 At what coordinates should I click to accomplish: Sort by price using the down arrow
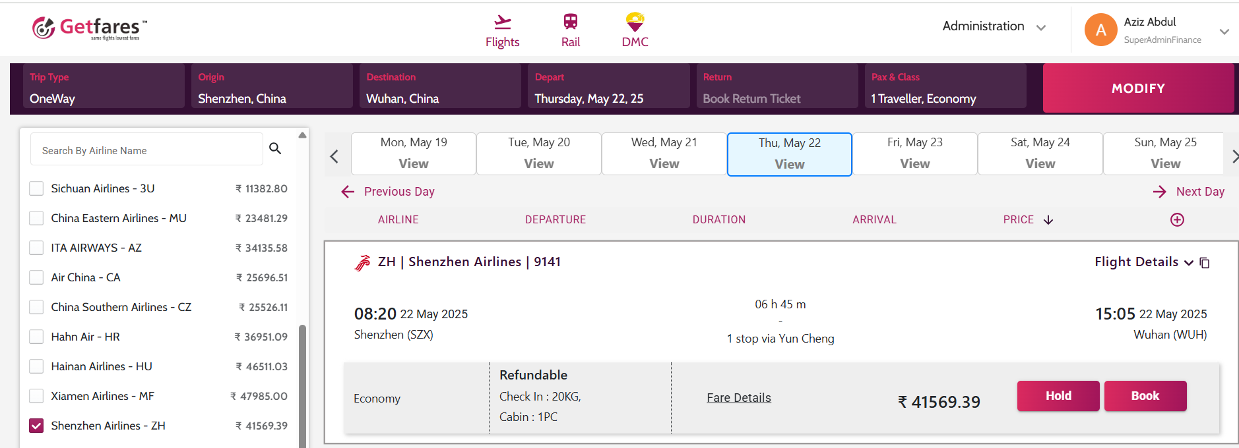[x=1048, y=220]
